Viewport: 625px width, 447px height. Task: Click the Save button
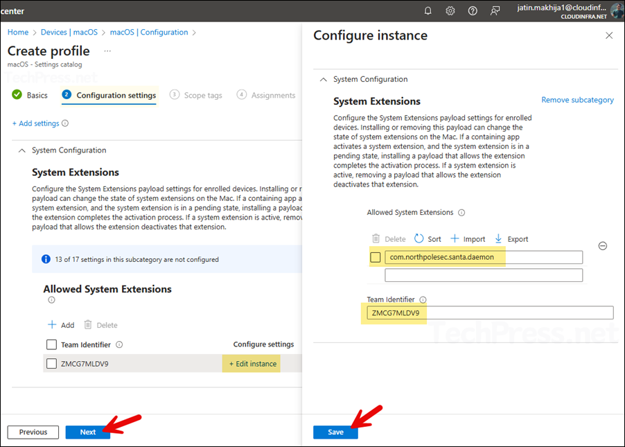(x=335, y=432)
